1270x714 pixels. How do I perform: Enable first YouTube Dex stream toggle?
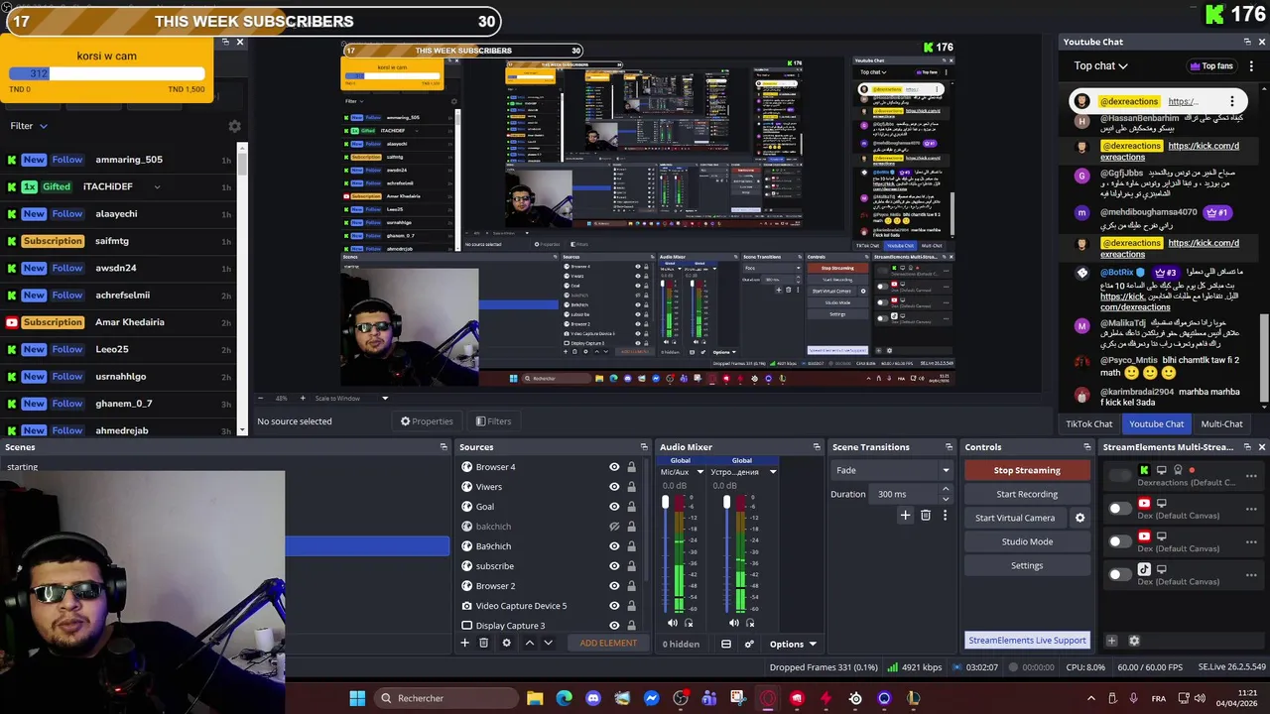(x=1119, y=509)
